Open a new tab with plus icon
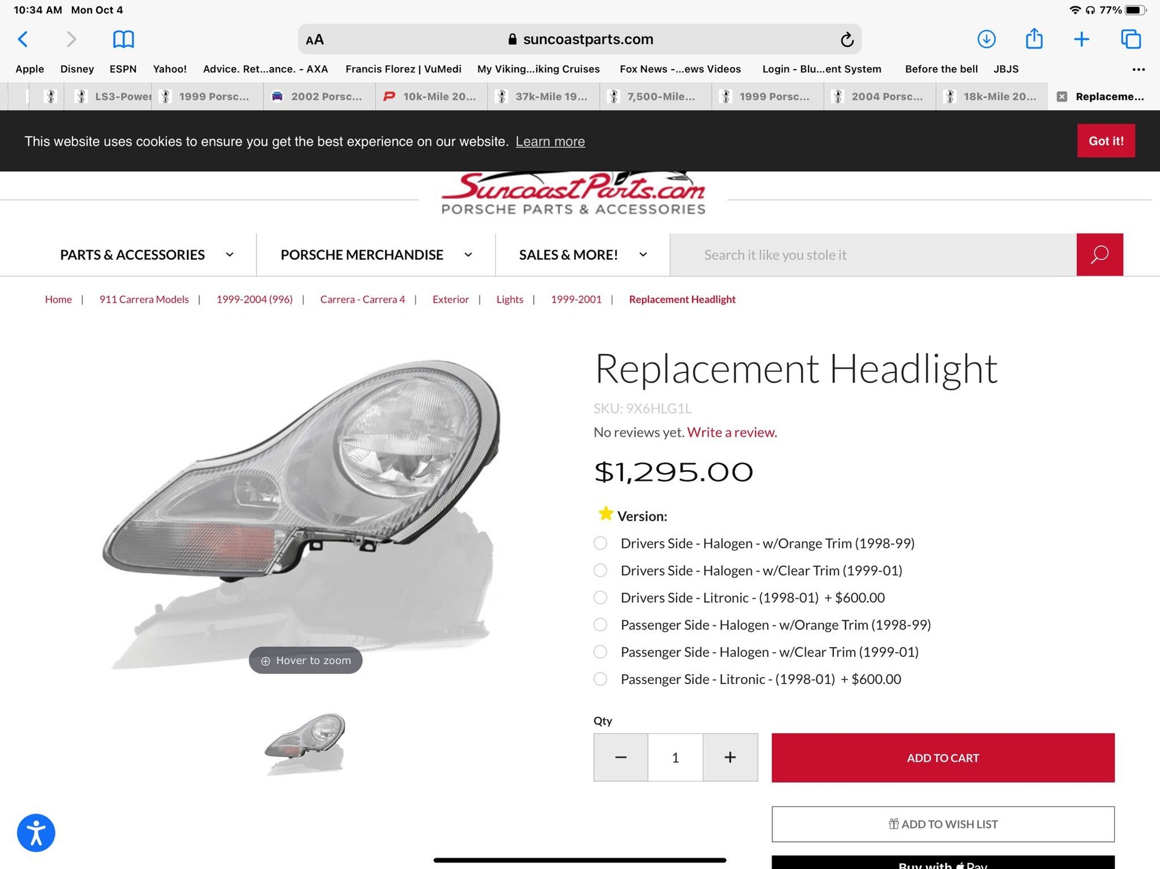 pyautogui.click(x=1082, y=39)
